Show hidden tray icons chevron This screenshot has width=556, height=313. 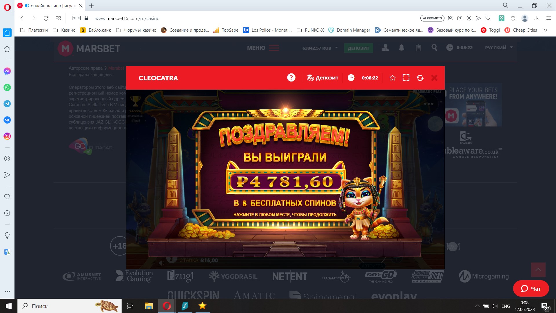click(477, 306)
